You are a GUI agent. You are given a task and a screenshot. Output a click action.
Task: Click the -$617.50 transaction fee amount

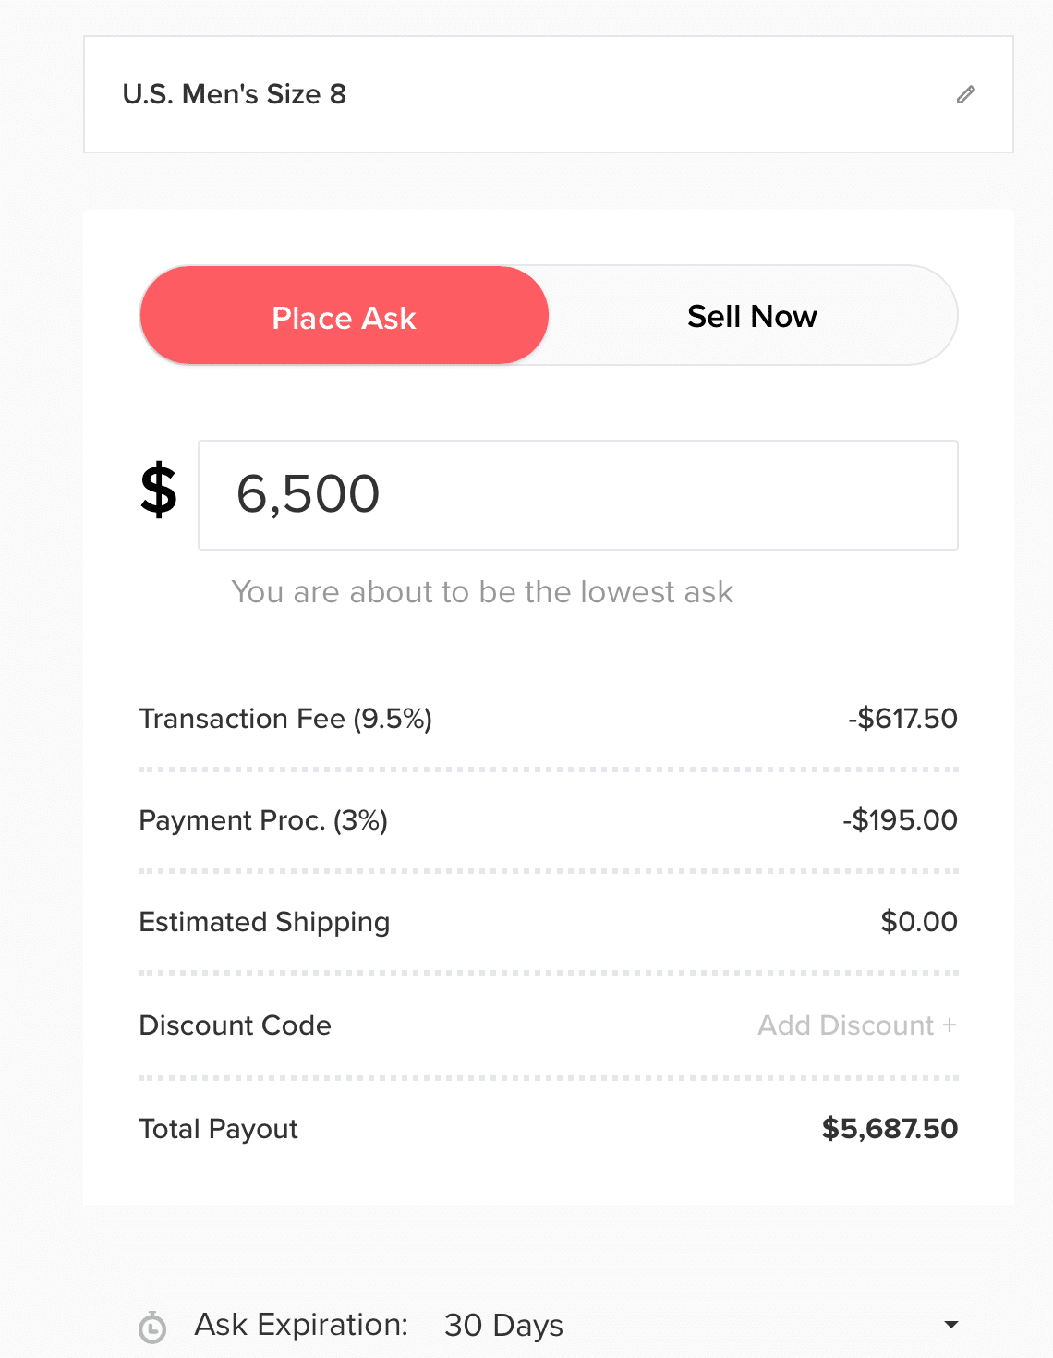(902, 719)
